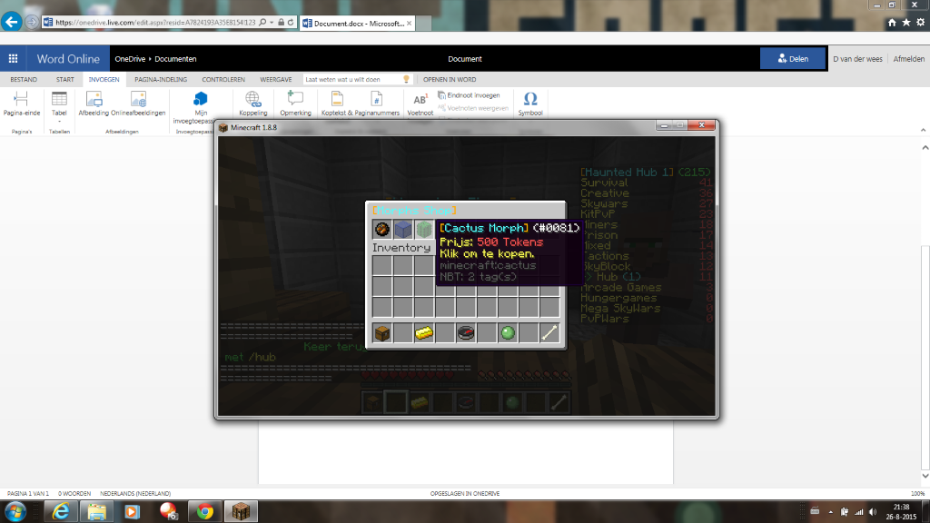
Task: Click the address bar search magnifier
Action: (262, 23)
